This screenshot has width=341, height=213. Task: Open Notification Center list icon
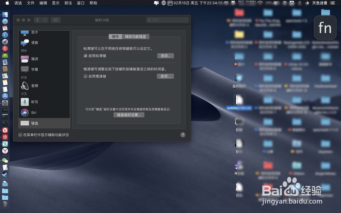[332, 3]
